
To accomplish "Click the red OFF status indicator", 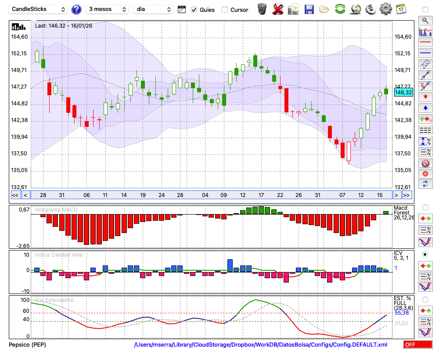I will pyautogui.click(x=417, y=345).
